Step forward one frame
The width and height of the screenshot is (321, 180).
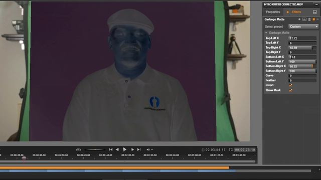click(x=132, y=149)
